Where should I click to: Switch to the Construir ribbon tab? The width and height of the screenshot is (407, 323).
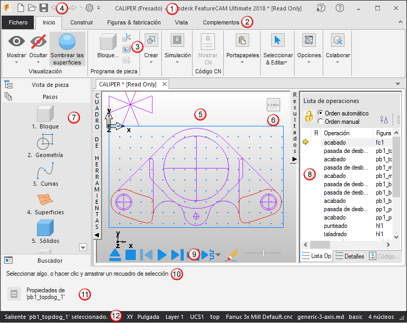point(82,22)
